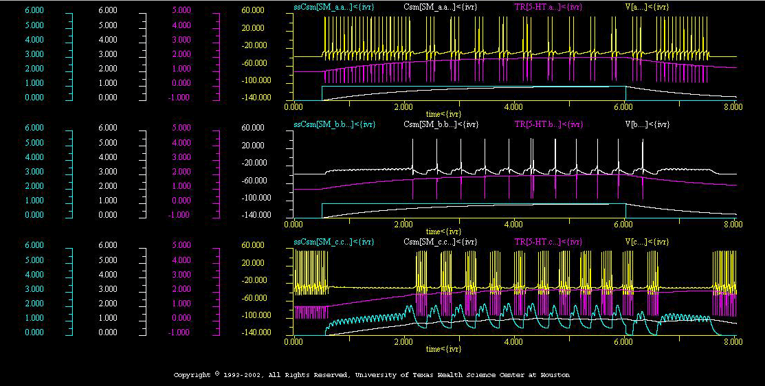Click the 2.000 time tick on middle plot
765x386 pixels.
pyautogui.click(x=403, y=224)
